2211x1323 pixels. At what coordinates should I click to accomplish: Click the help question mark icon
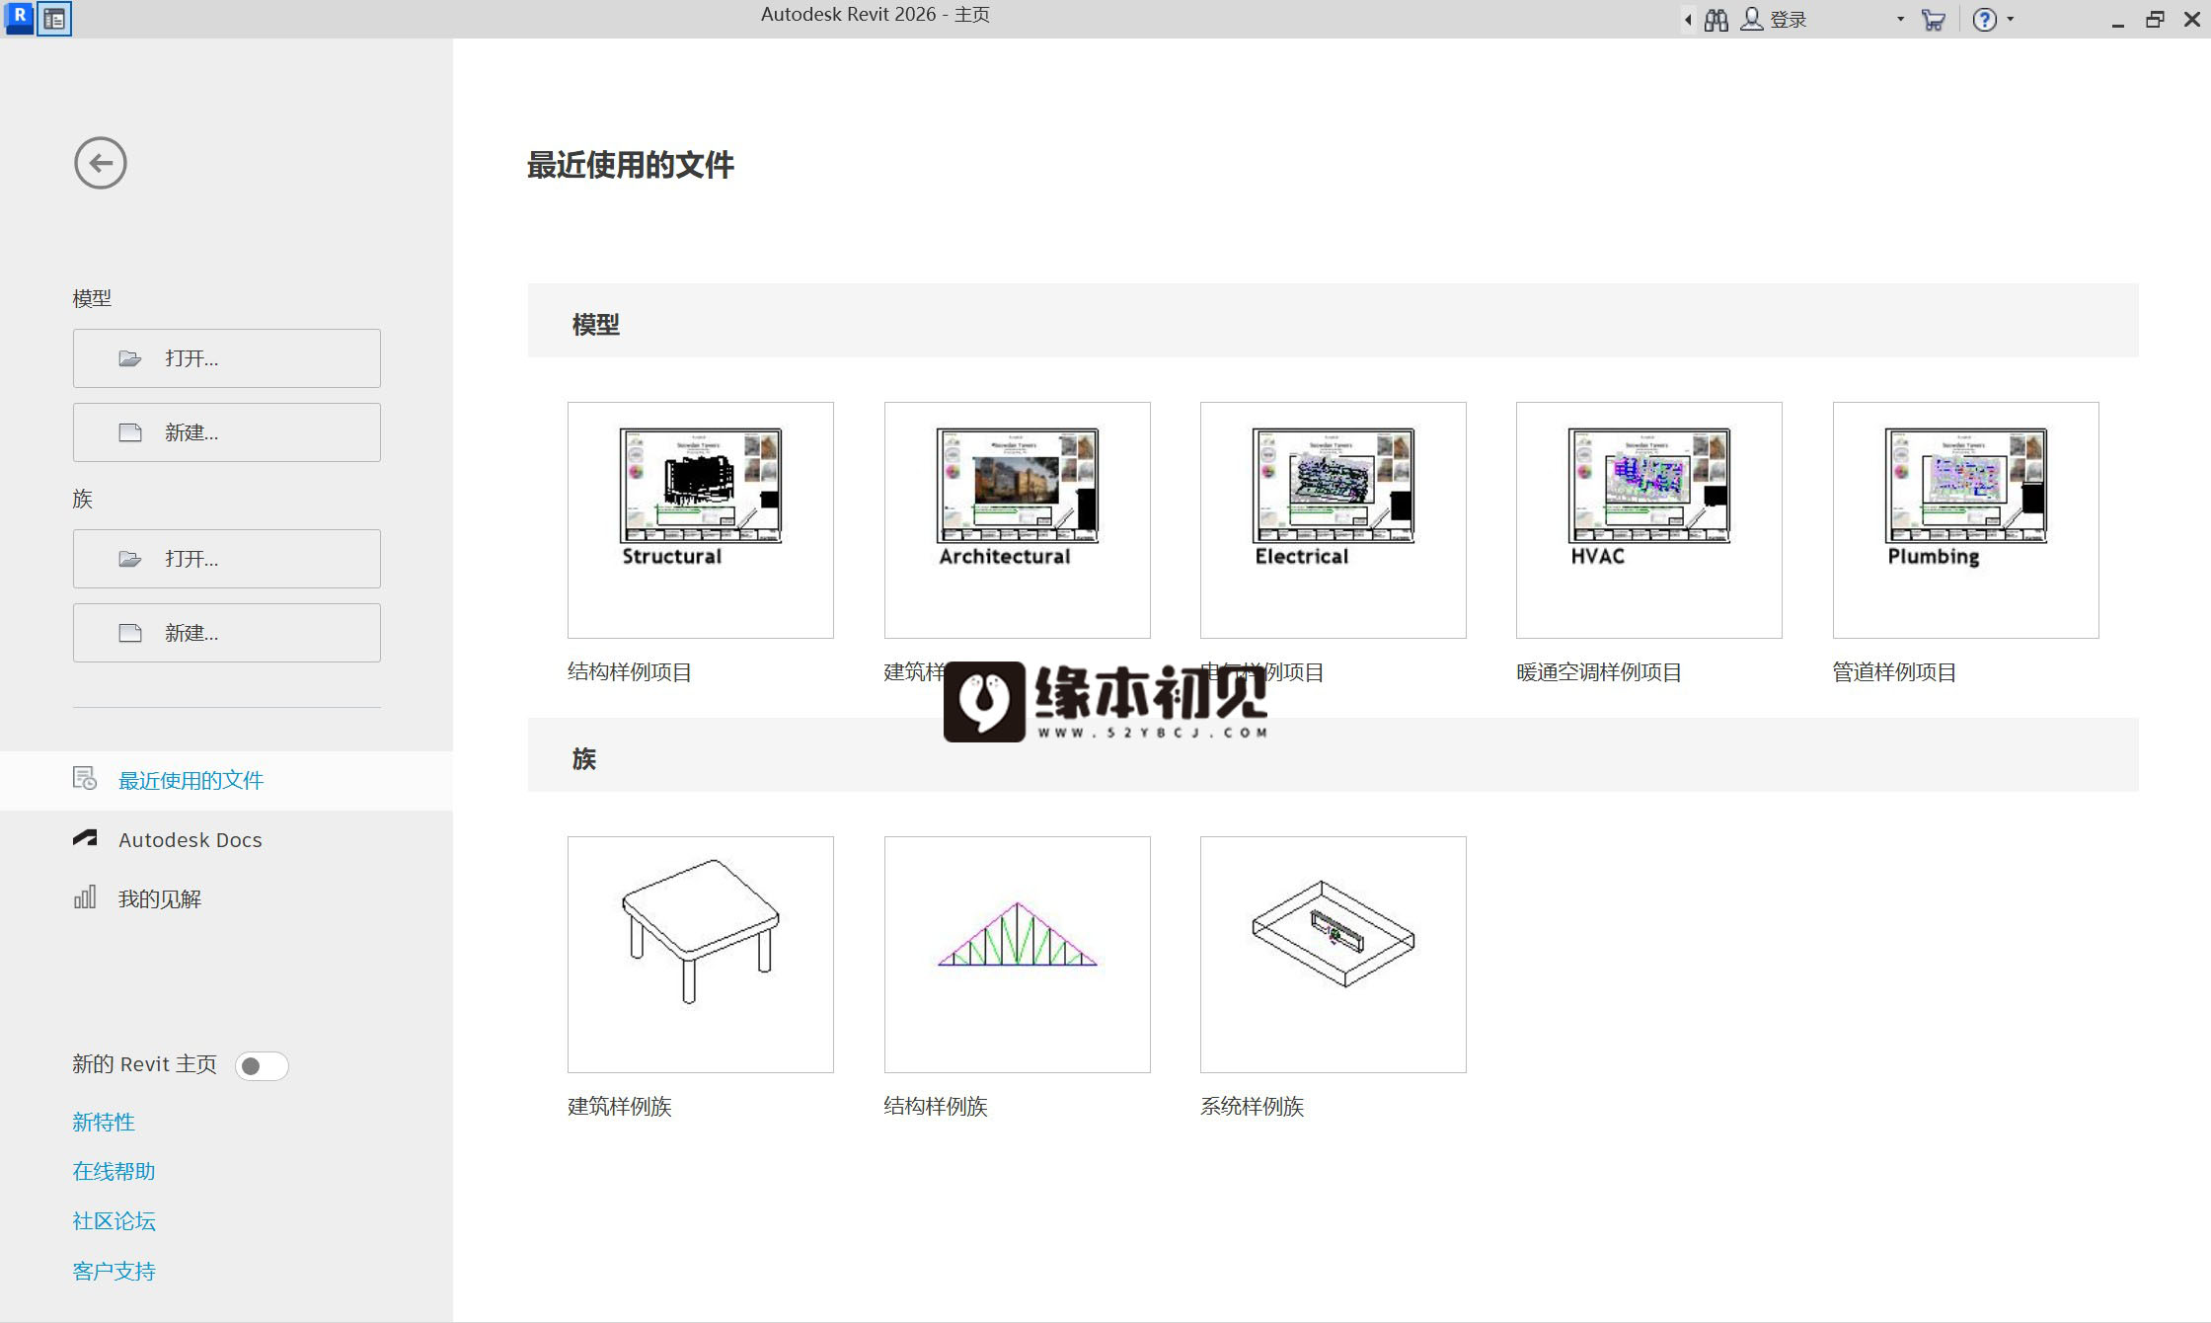coord(1984,20)
